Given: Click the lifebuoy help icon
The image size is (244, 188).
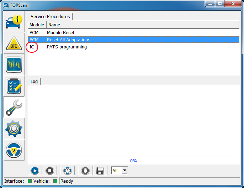Looking at the screenshot, I should [67, 171].
